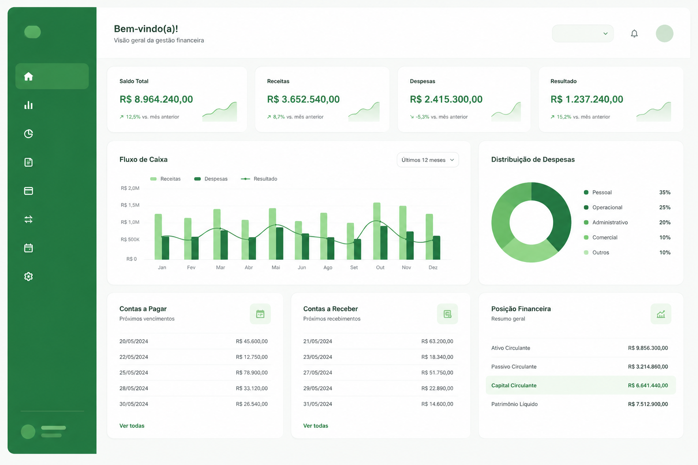
Task: Click the R$ 18.340,00 receivable amount
Action: pos(437,357)
